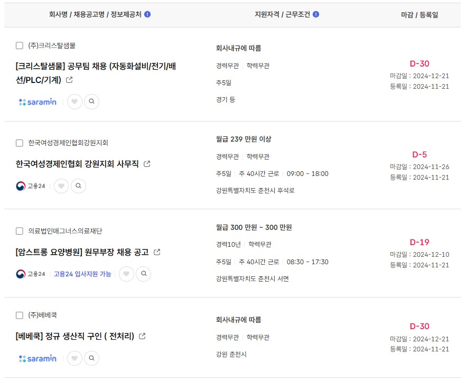The width and height of the screenshot is (467, 381).
Task: Open [암스트롱 요양병원] 원무부장 채용 공고 link
Action: [82, 252]
